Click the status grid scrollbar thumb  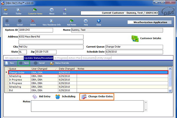point(170,78)
